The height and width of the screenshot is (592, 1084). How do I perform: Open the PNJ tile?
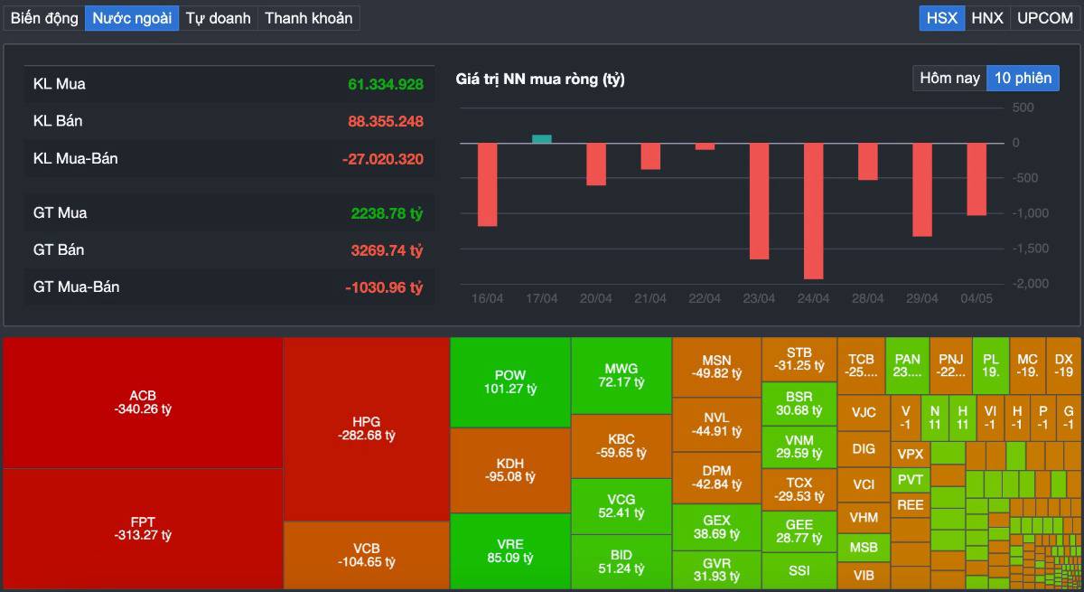950,365
